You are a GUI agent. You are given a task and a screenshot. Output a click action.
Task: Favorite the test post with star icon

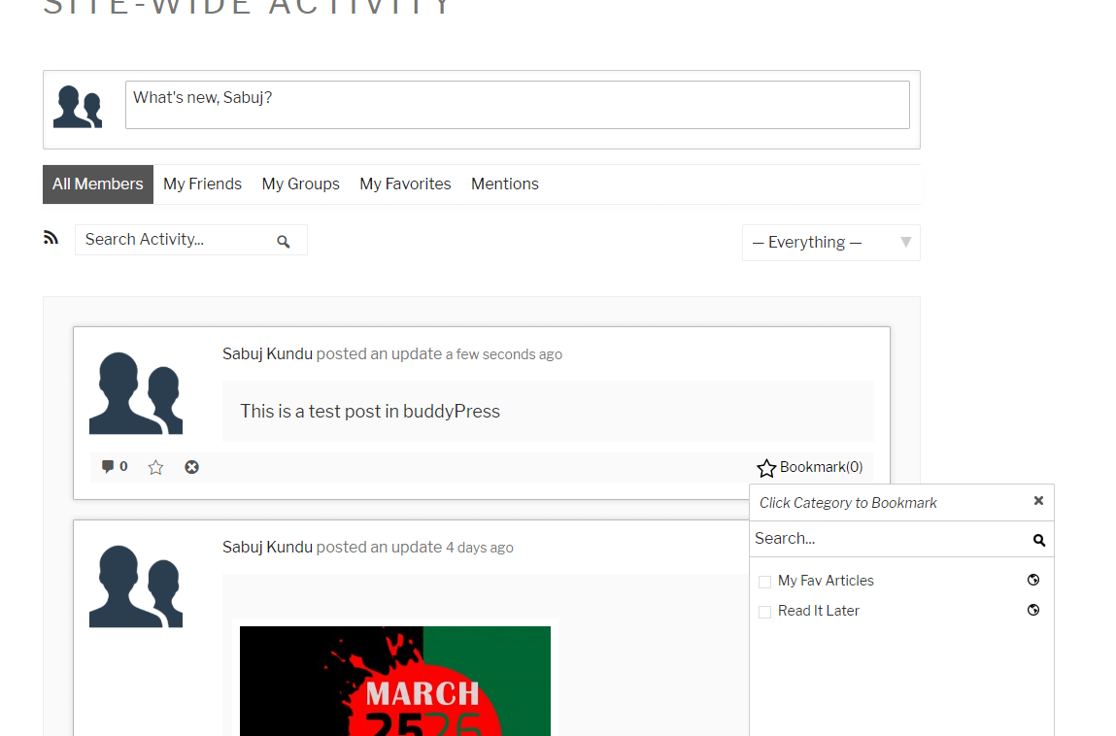click(155, 467)
